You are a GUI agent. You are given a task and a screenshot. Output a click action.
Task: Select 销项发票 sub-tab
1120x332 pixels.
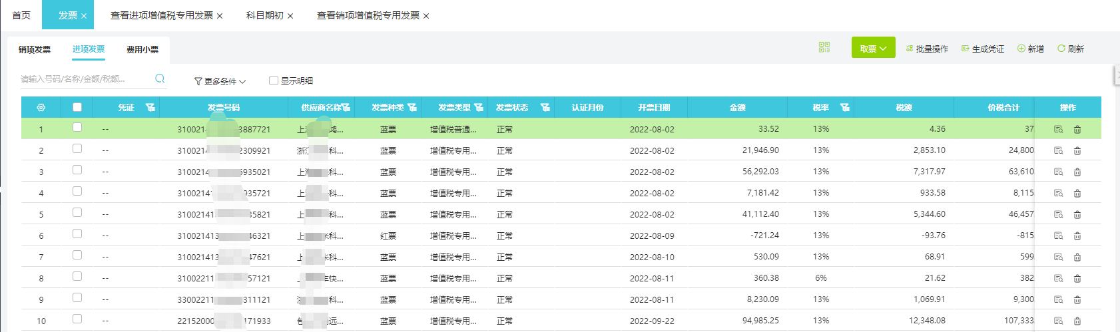[35, 49]
